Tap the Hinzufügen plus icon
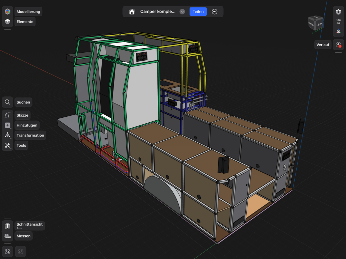 [x=7, y=125]
